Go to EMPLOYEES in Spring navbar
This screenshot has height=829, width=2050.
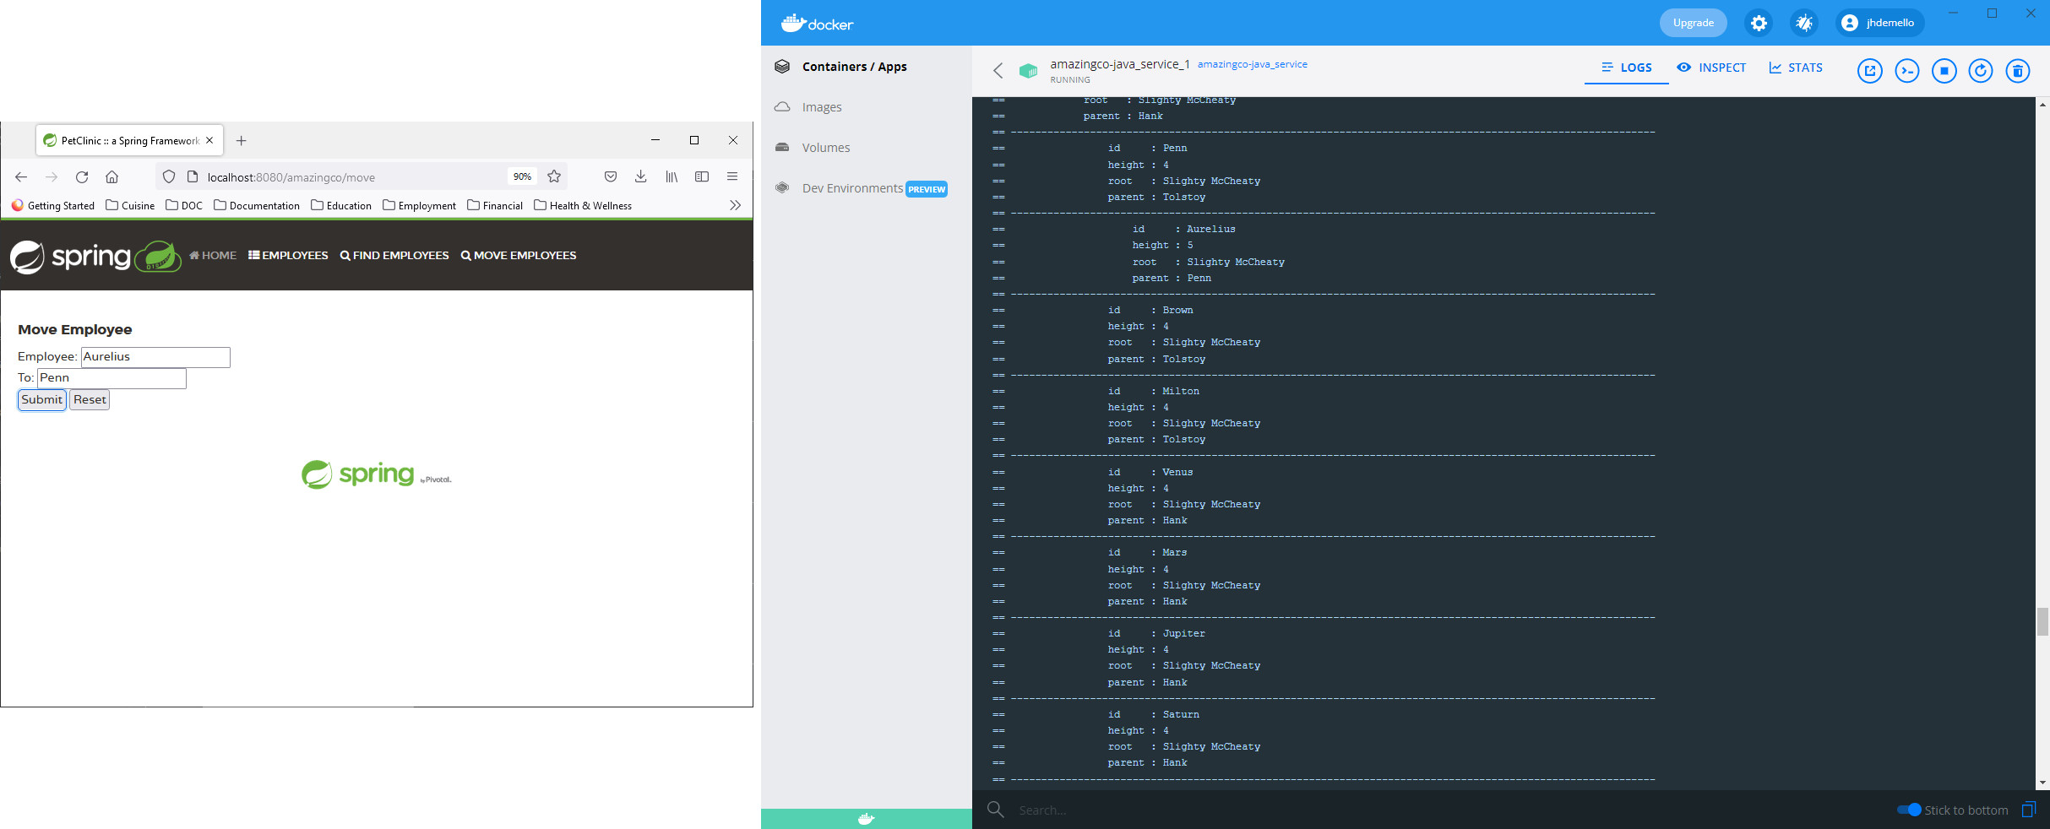(288, 255)
